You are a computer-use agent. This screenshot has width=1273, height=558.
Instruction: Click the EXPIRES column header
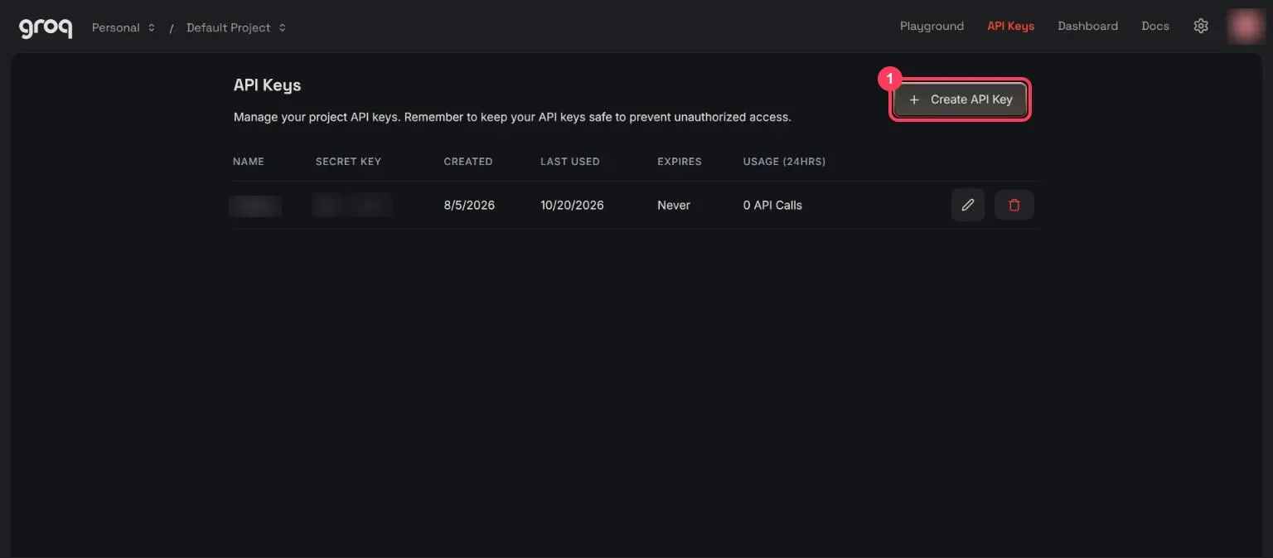pos(680,162)
